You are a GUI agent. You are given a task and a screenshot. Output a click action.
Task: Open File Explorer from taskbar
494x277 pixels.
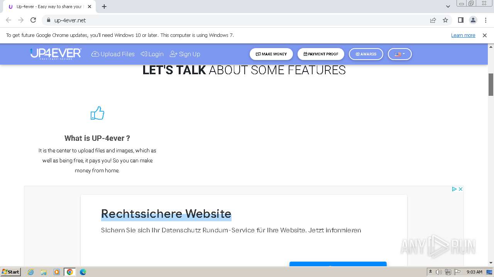point(44,272)
